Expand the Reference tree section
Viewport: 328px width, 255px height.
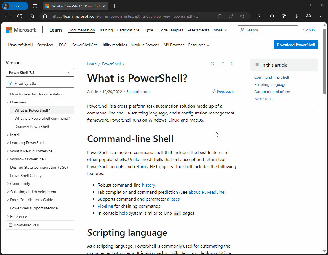click(8, 216)
